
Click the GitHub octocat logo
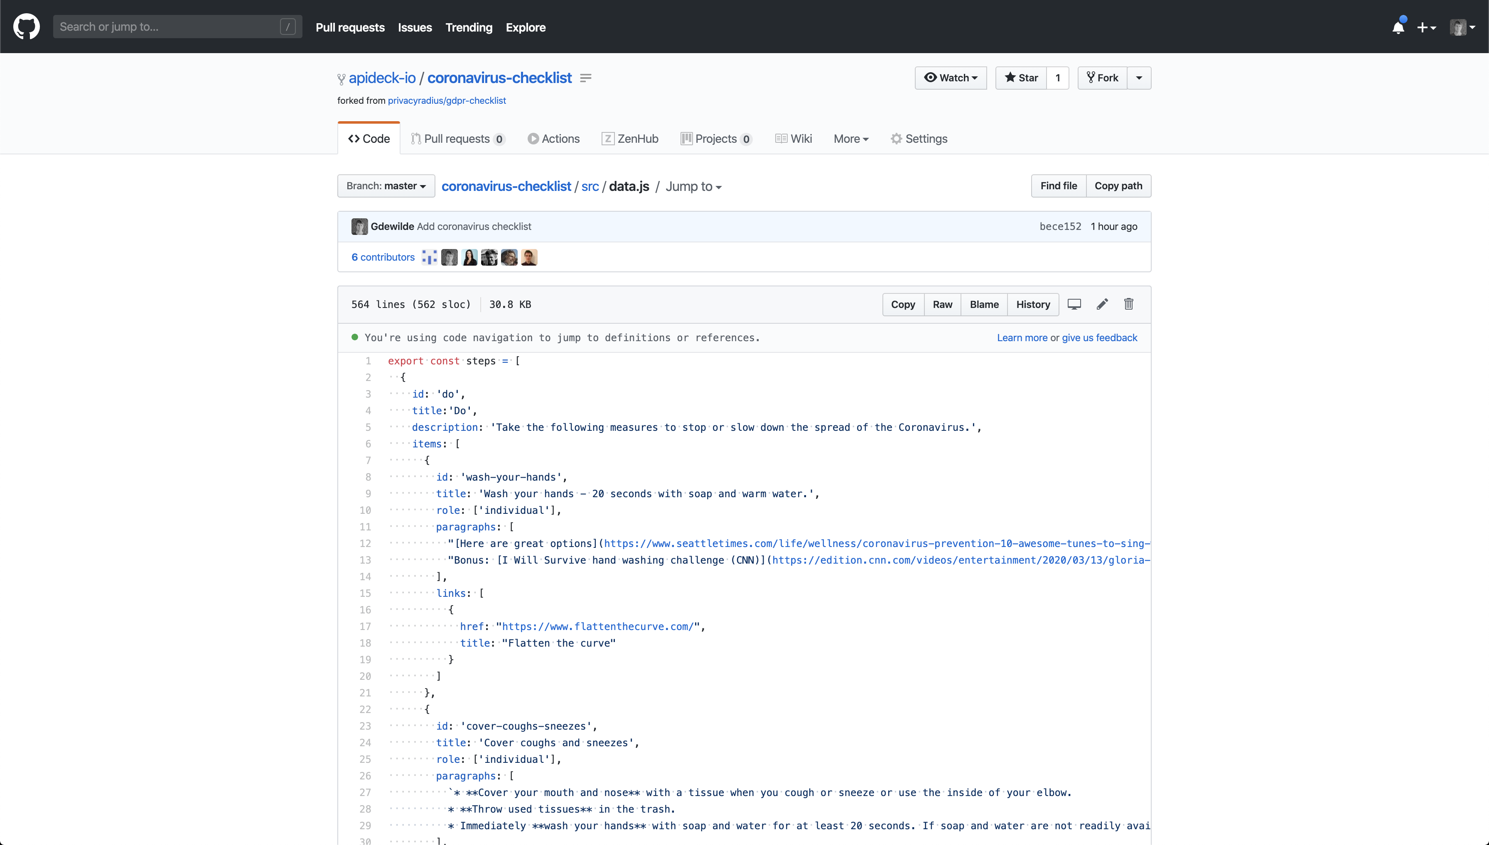(26, 27)
